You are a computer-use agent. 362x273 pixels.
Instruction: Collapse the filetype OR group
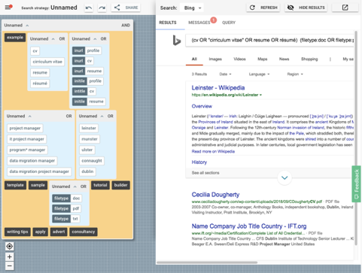pyautogui.click(x=75, y=187)
